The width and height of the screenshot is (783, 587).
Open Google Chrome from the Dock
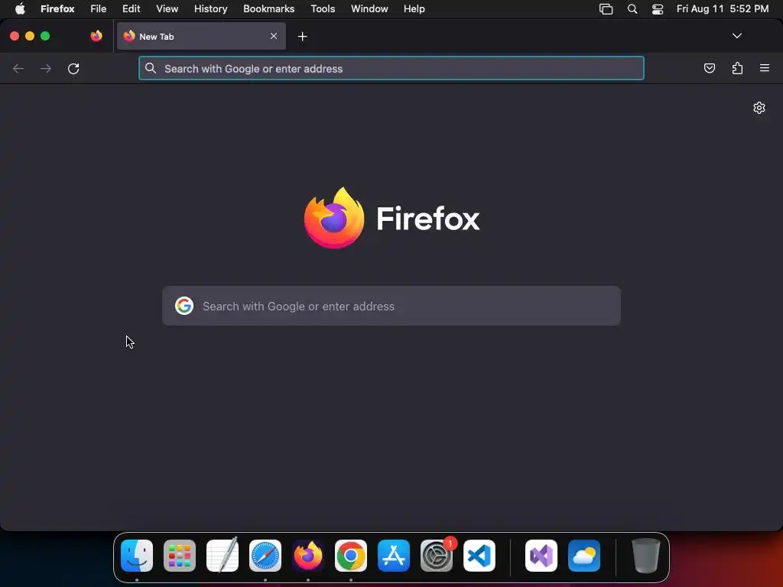pos(351,556)
